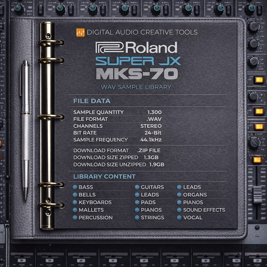Click the bullet icon beside GUITARS
The height and width of the screenshot is (267, 267).
click(137, 187)
